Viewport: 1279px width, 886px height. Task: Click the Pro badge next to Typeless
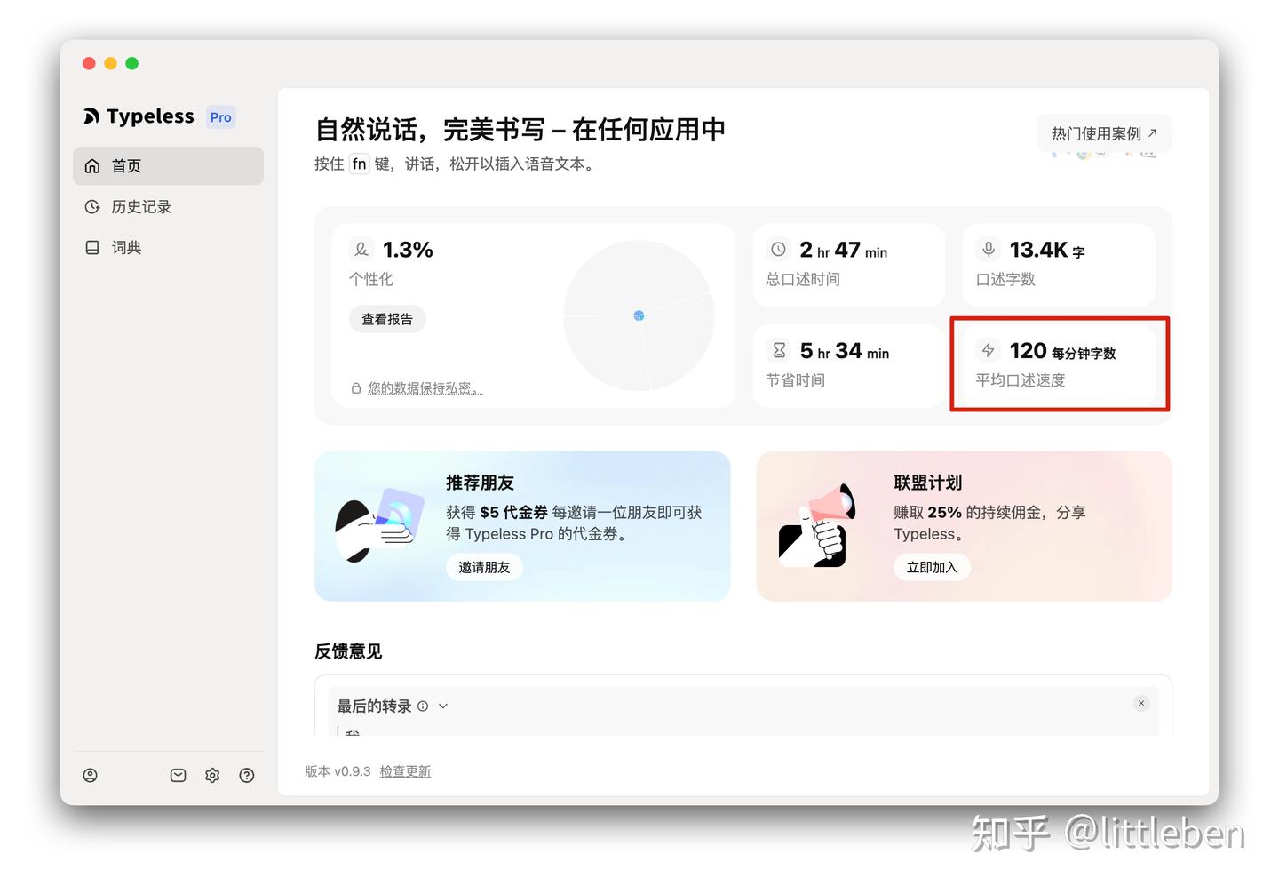coord(221,117)
